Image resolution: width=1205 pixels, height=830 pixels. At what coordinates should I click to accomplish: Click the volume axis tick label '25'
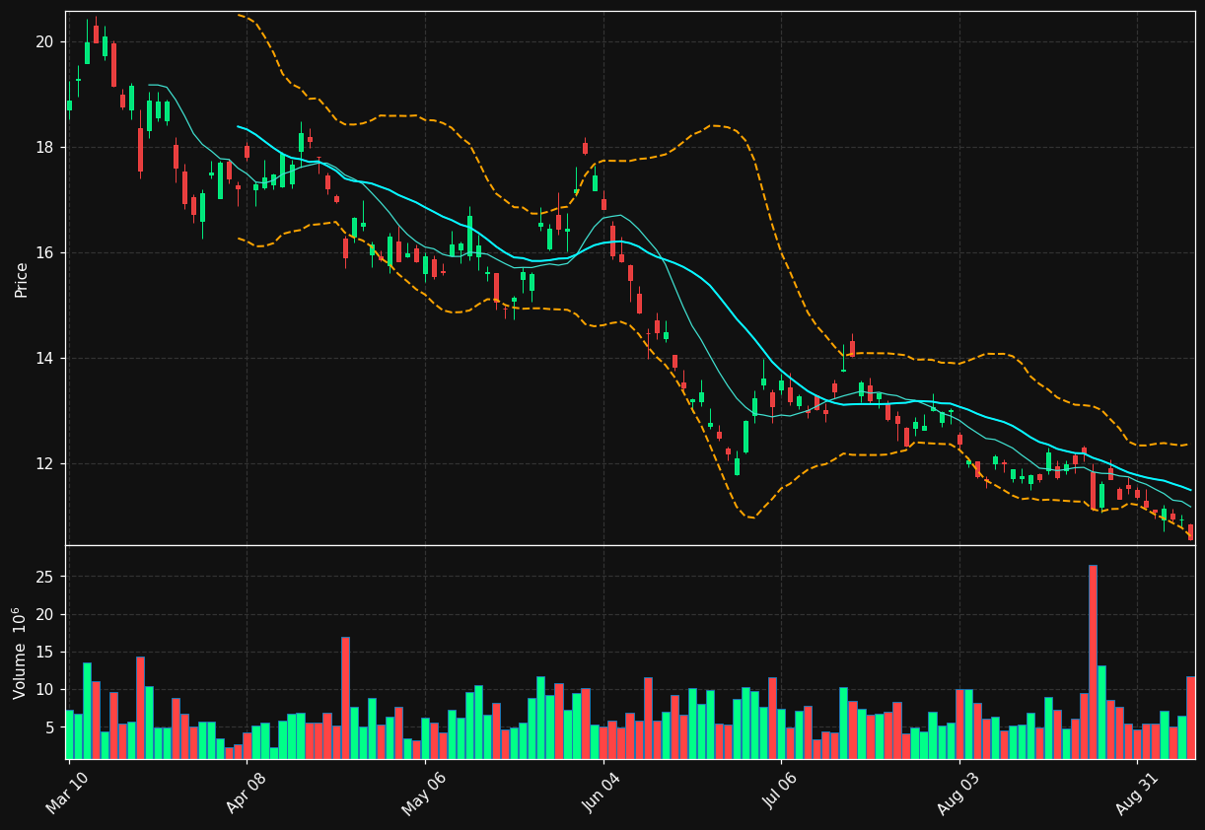44,577
